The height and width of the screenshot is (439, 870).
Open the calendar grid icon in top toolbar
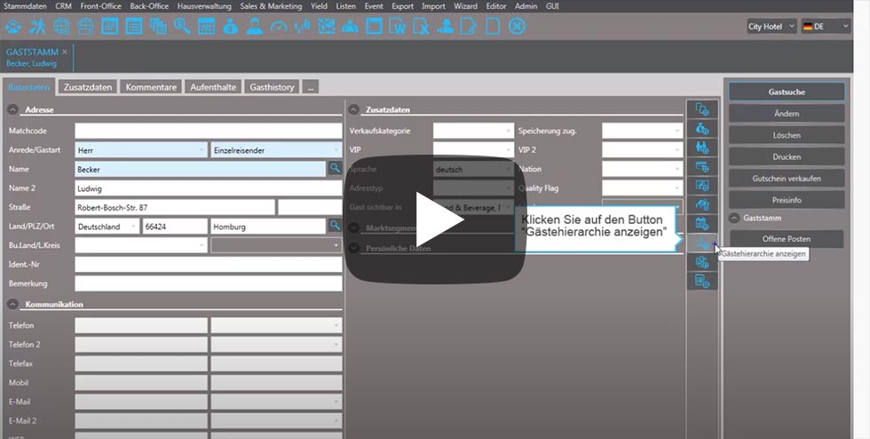pyautogui.click(x=206, y=26)
